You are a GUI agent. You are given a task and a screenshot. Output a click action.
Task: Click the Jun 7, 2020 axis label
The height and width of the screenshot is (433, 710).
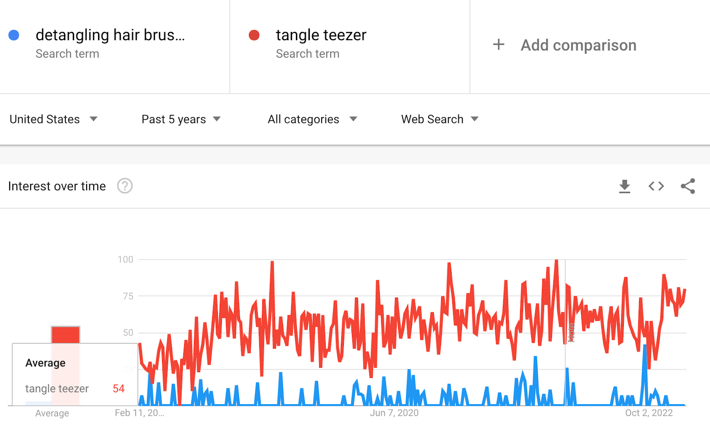click(x=394, y=413)
